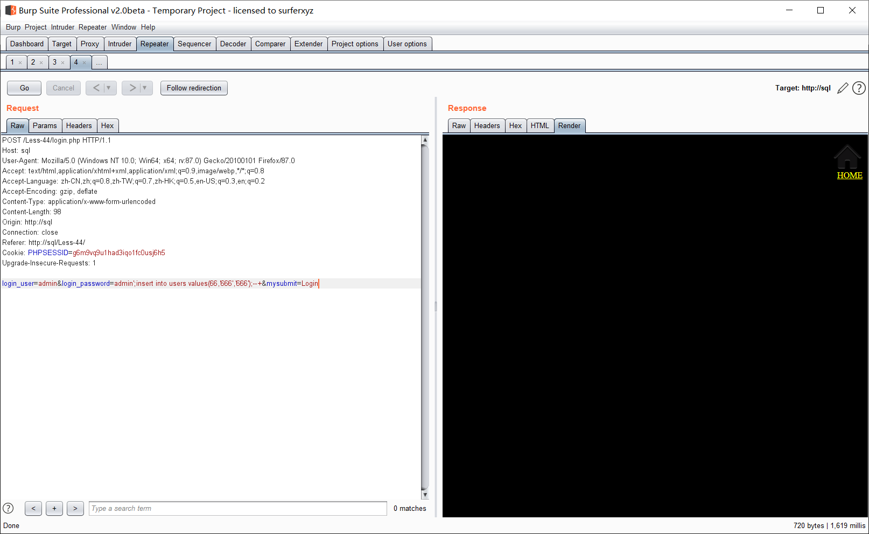Switch to Dashboard tab

point(27,44)
